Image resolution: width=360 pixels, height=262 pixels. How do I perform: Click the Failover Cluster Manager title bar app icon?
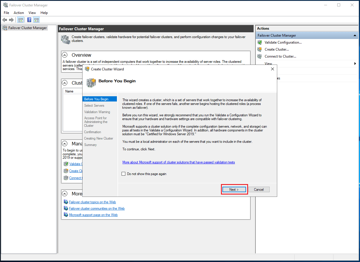[5, 5]
